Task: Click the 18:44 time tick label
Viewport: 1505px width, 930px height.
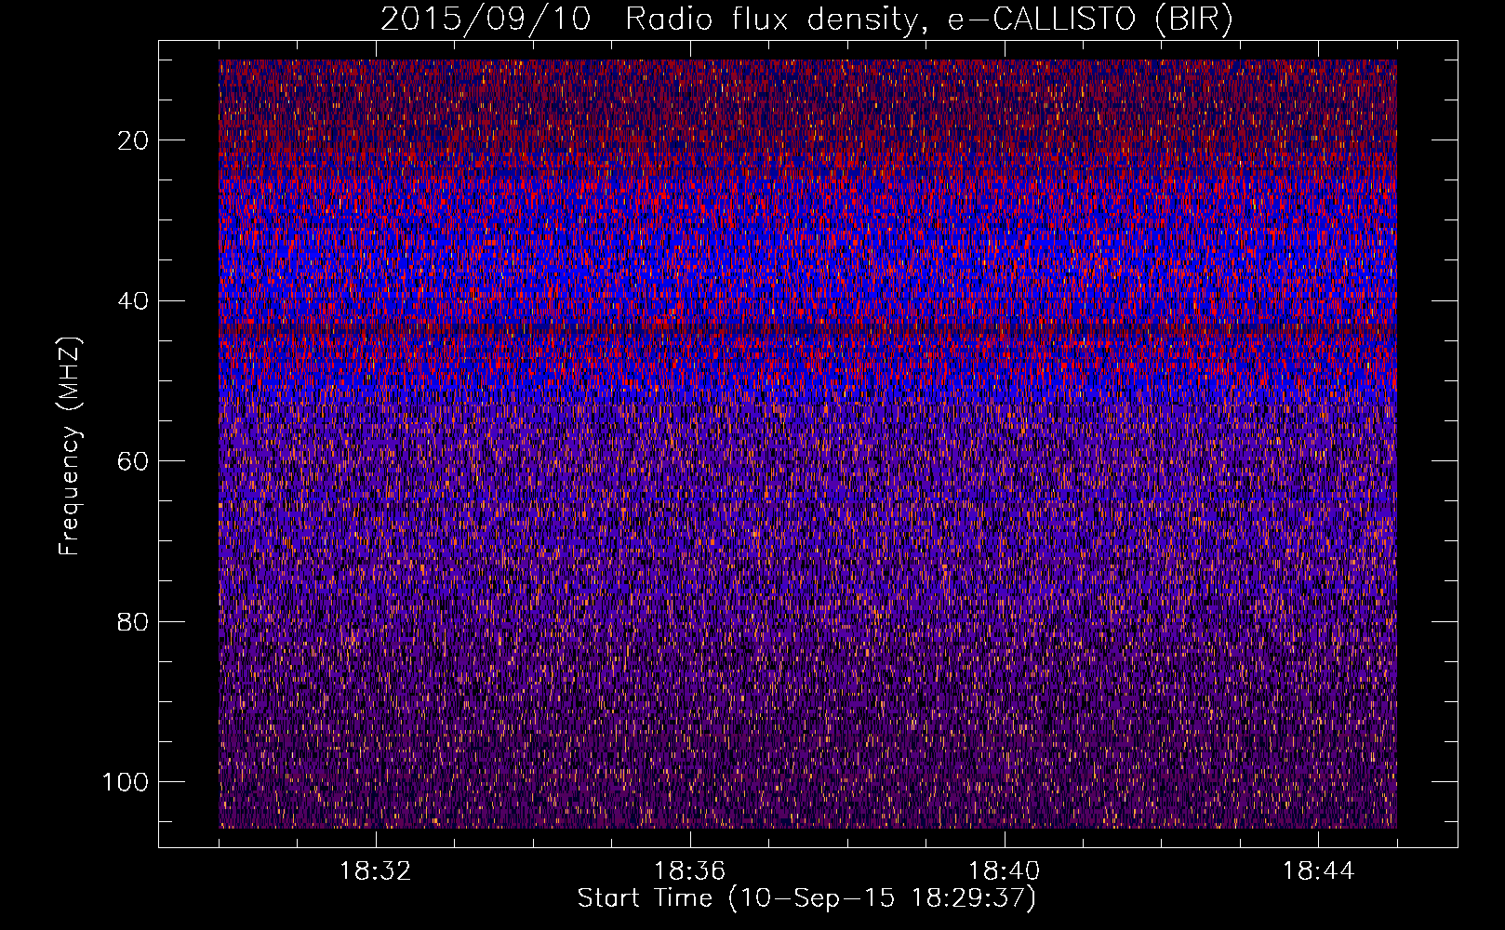Action: tap(1318, 871)
